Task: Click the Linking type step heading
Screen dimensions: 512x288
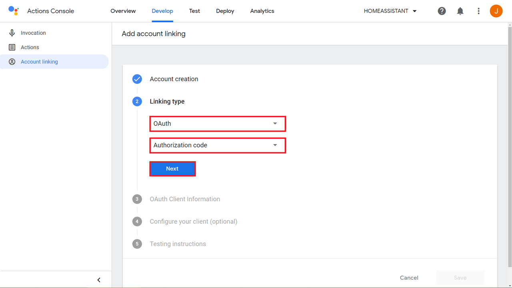Action: pos(167,101)
